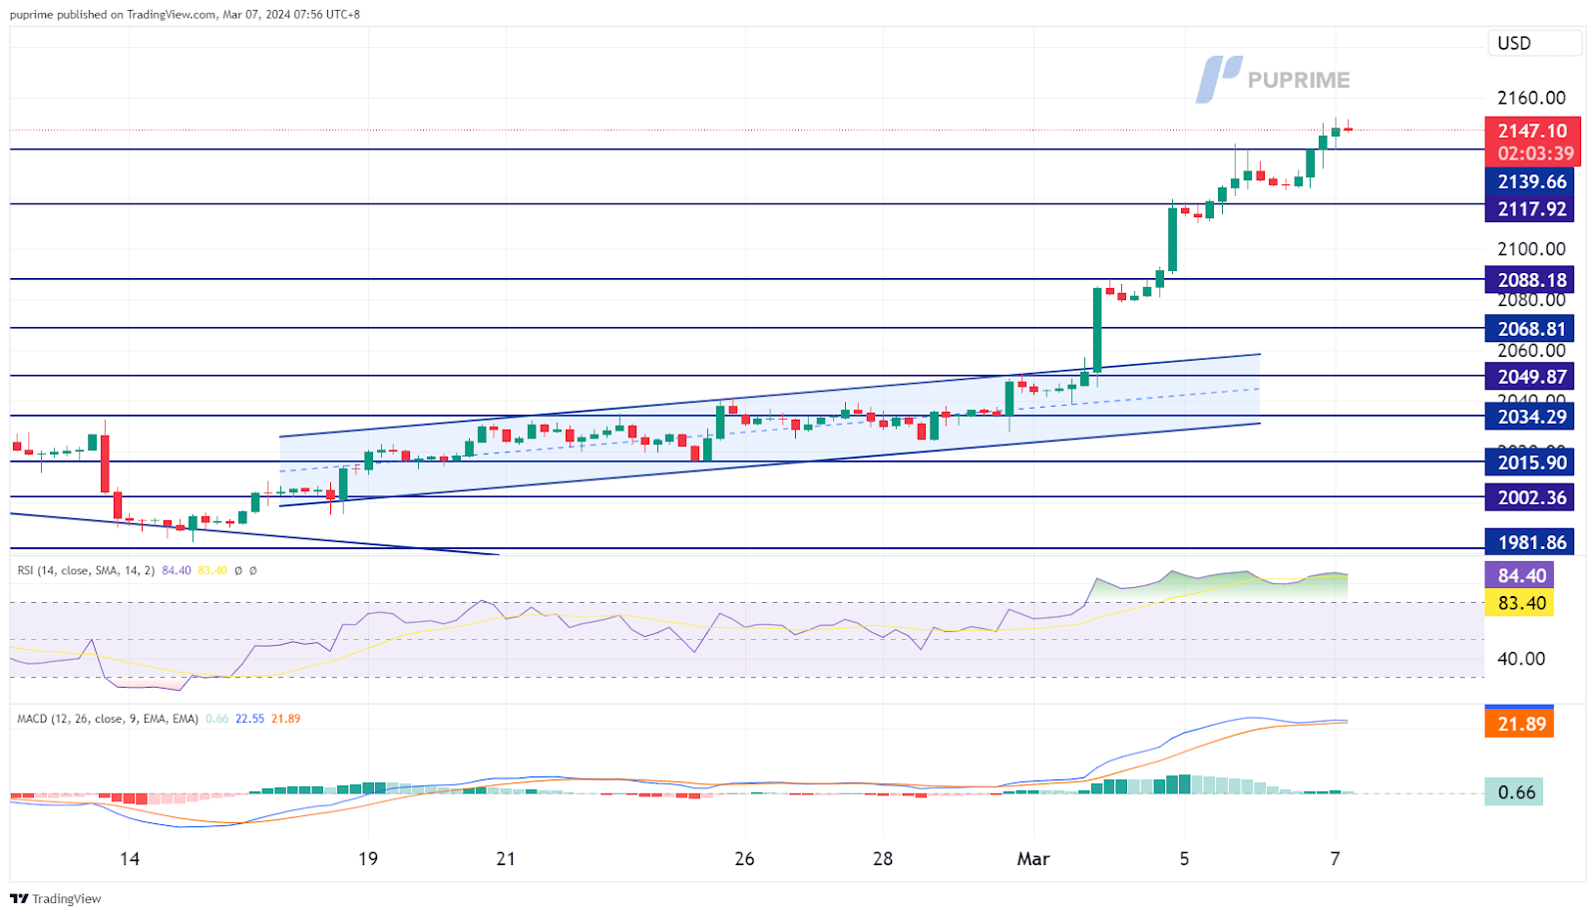Click the 02:03:39 countdown timer label
Viewport: 1596px width, 916px height.
1533,153
